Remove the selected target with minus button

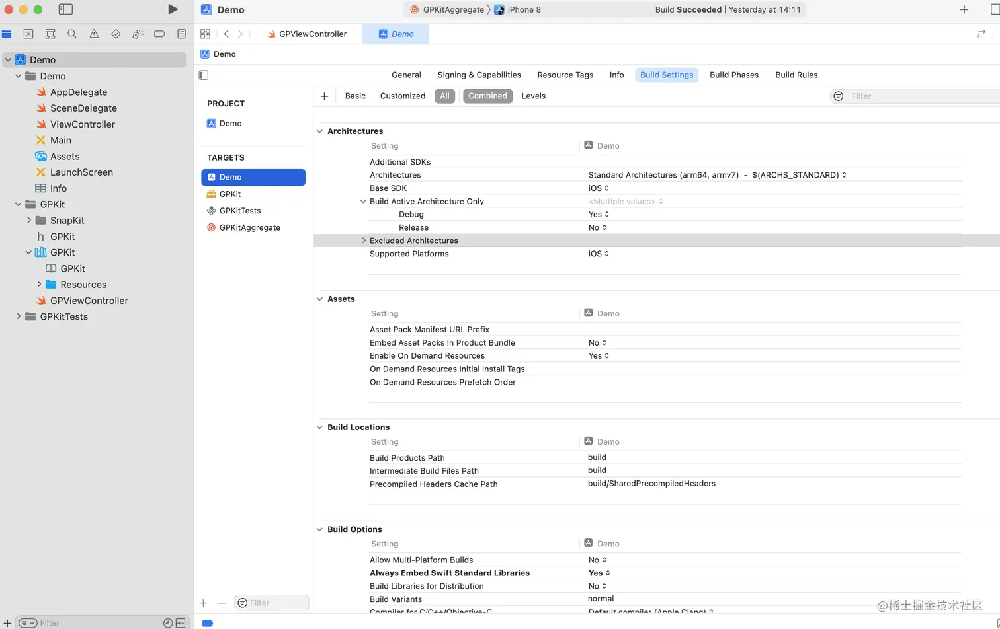(222, 603)
